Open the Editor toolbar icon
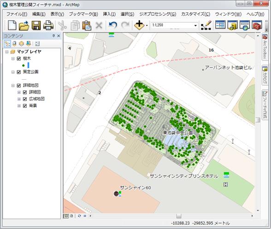Image resolution: width=271 pixels, height=229 pixels. pyautogui.click(x=206, y=25)
